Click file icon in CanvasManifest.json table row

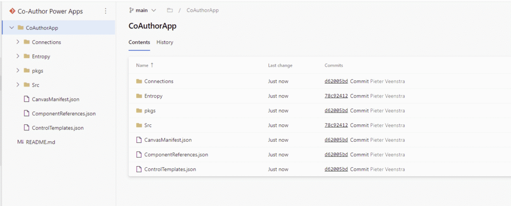pos(139,140)
